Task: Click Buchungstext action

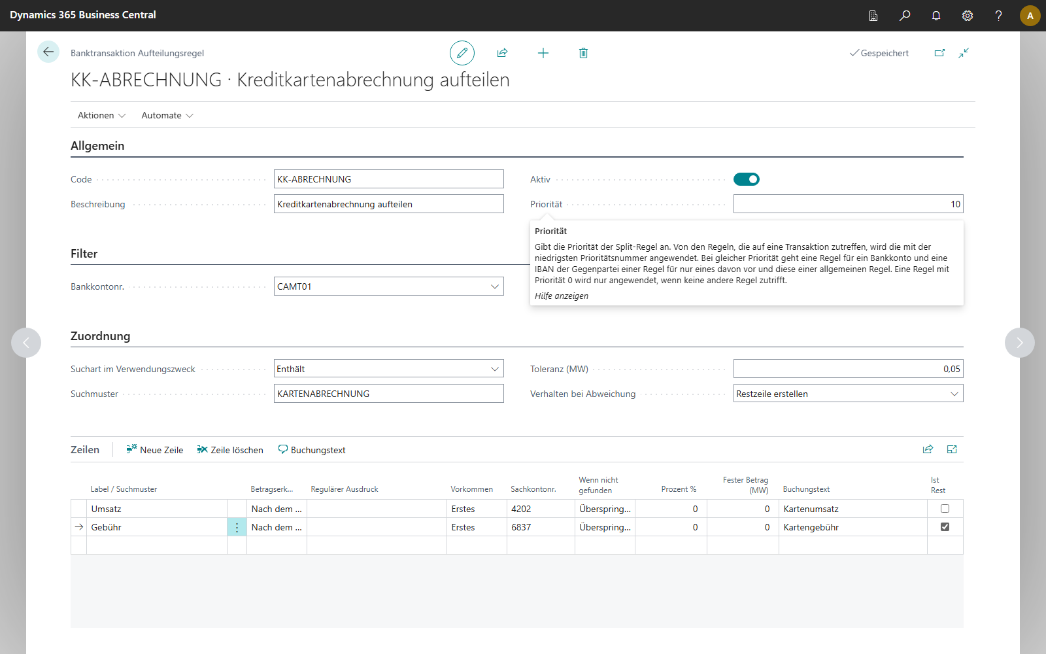Action: [312, 450]
